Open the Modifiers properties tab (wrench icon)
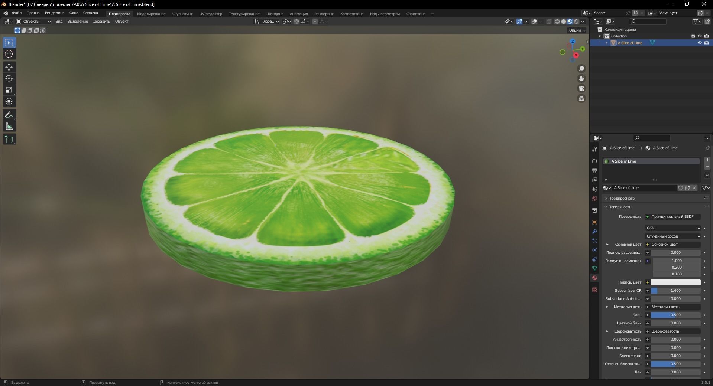 tap(594, 231)
